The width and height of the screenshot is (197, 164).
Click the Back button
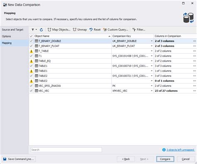(x=126, y=159)
